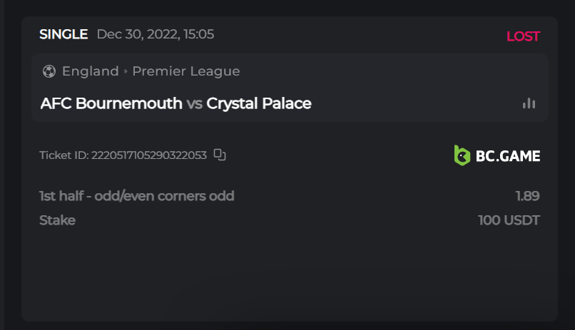This screenshot has width=575, height=330.
Task: Click the green BC.GAME logo icon
Action: click(462, 155)
